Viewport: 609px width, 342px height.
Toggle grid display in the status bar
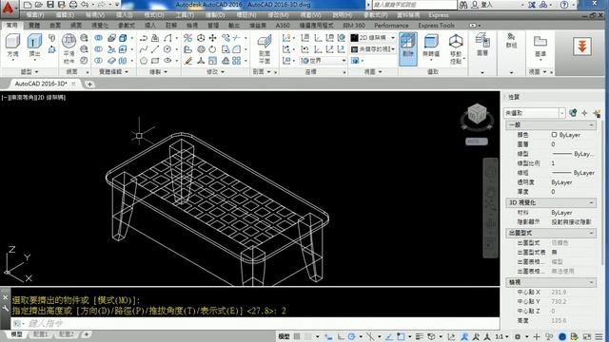(297, 336)
